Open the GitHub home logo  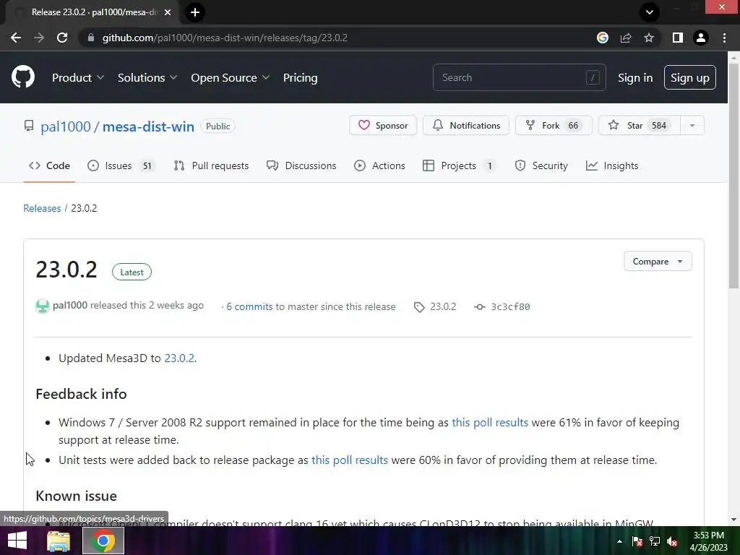[23, 77]
